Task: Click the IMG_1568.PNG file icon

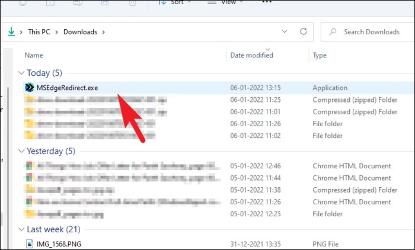Action: (31, 243)
